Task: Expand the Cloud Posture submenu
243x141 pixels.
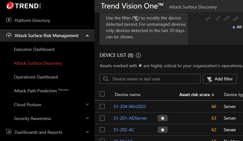Action: pos(87,105)
